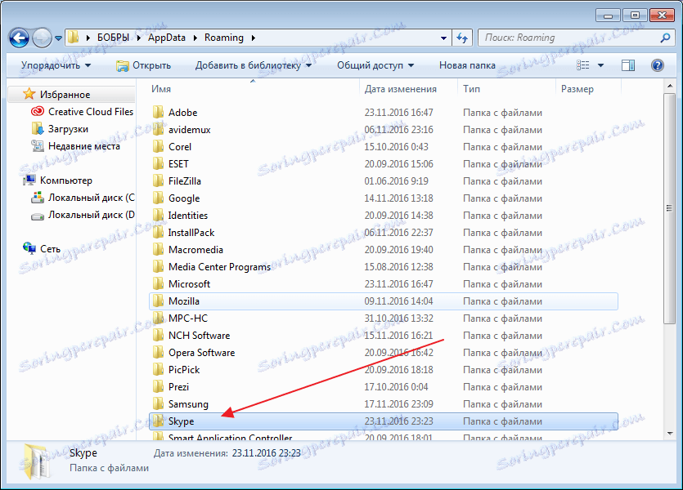Select the Prezi folder name
This screenshot has width=683, height=490.
[x=178, y=386]
